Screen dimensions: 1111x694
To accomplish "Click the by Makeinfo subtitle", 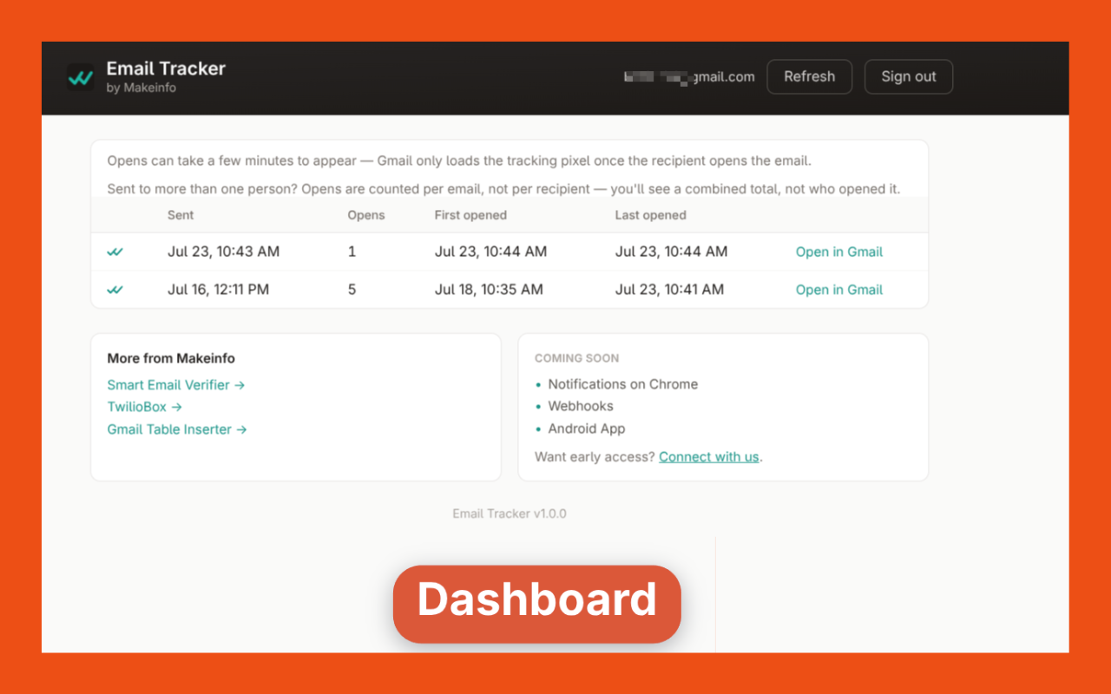I will click(x=141, y=88).
